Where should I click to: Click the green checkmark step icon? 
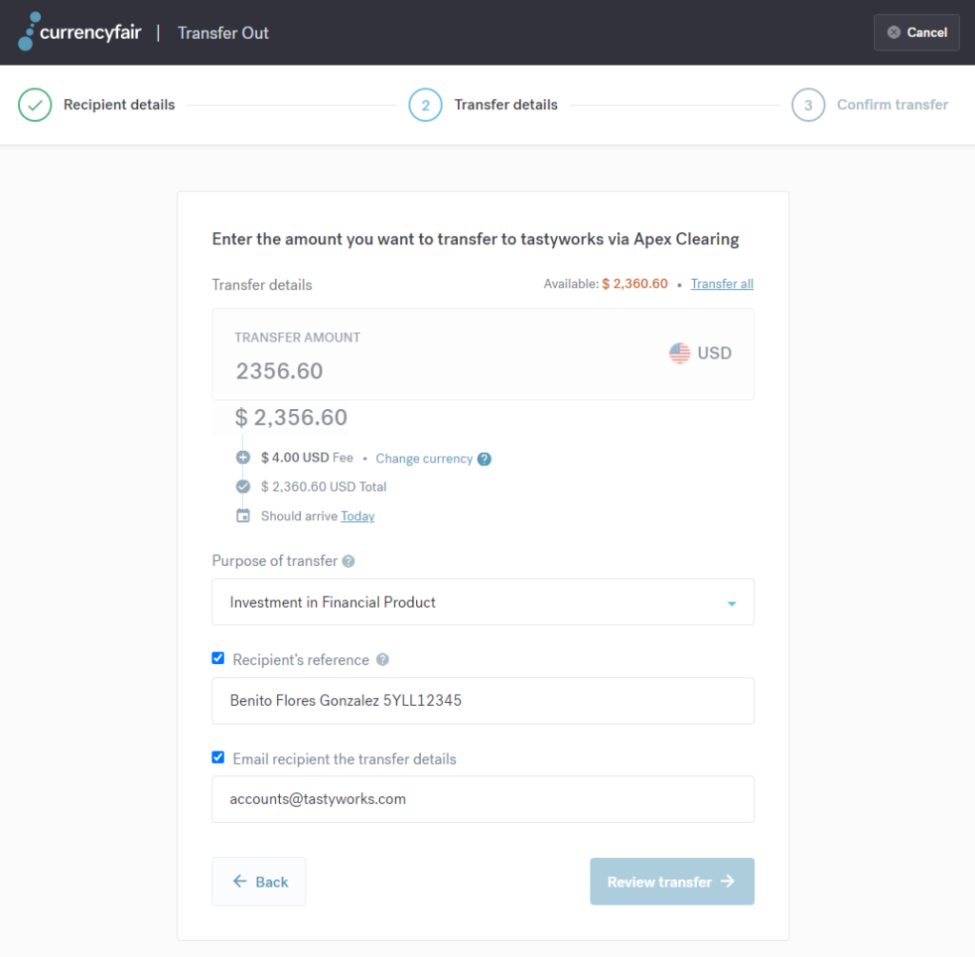(35, 105)
